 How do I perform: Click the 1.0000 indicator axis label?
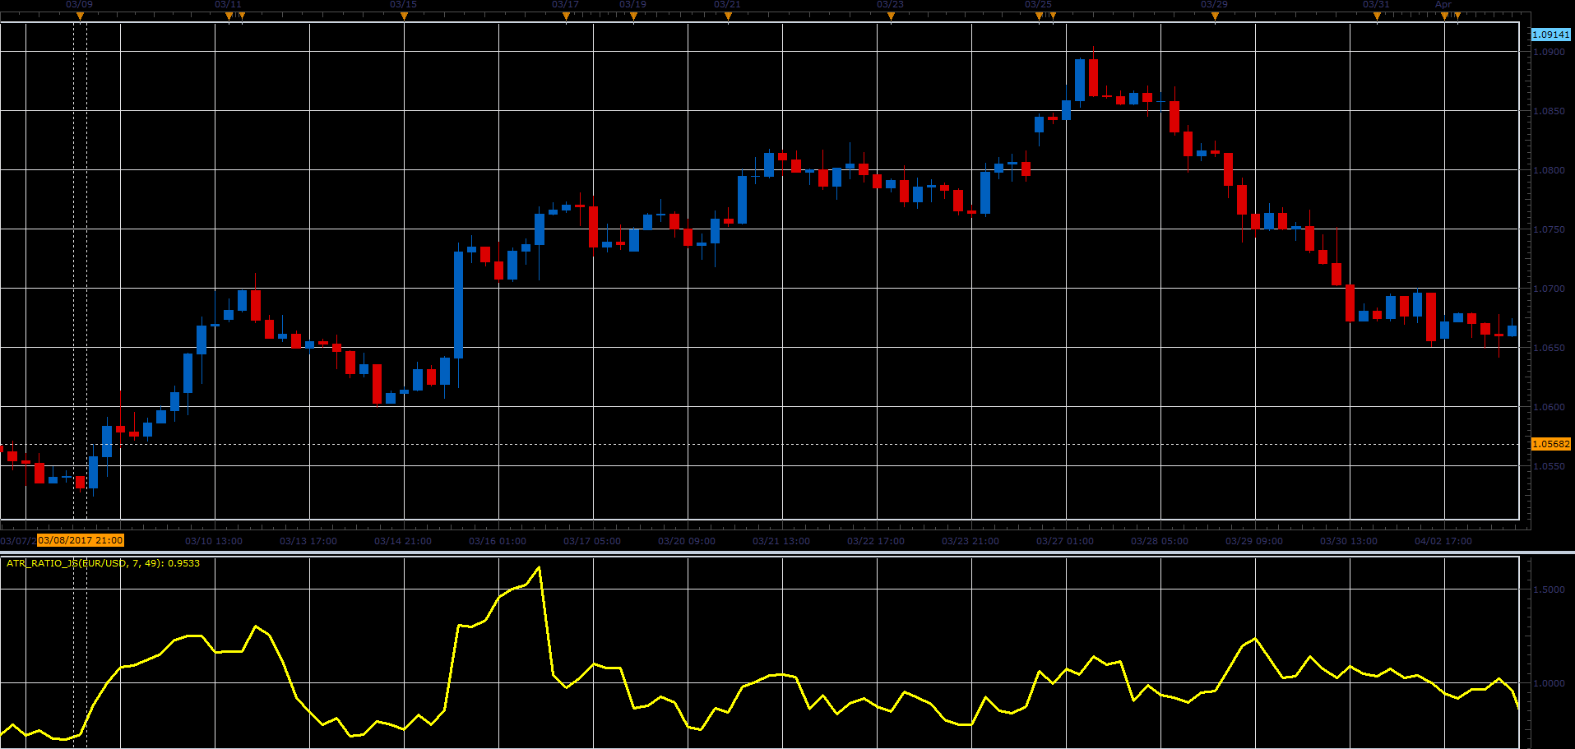1550,683
